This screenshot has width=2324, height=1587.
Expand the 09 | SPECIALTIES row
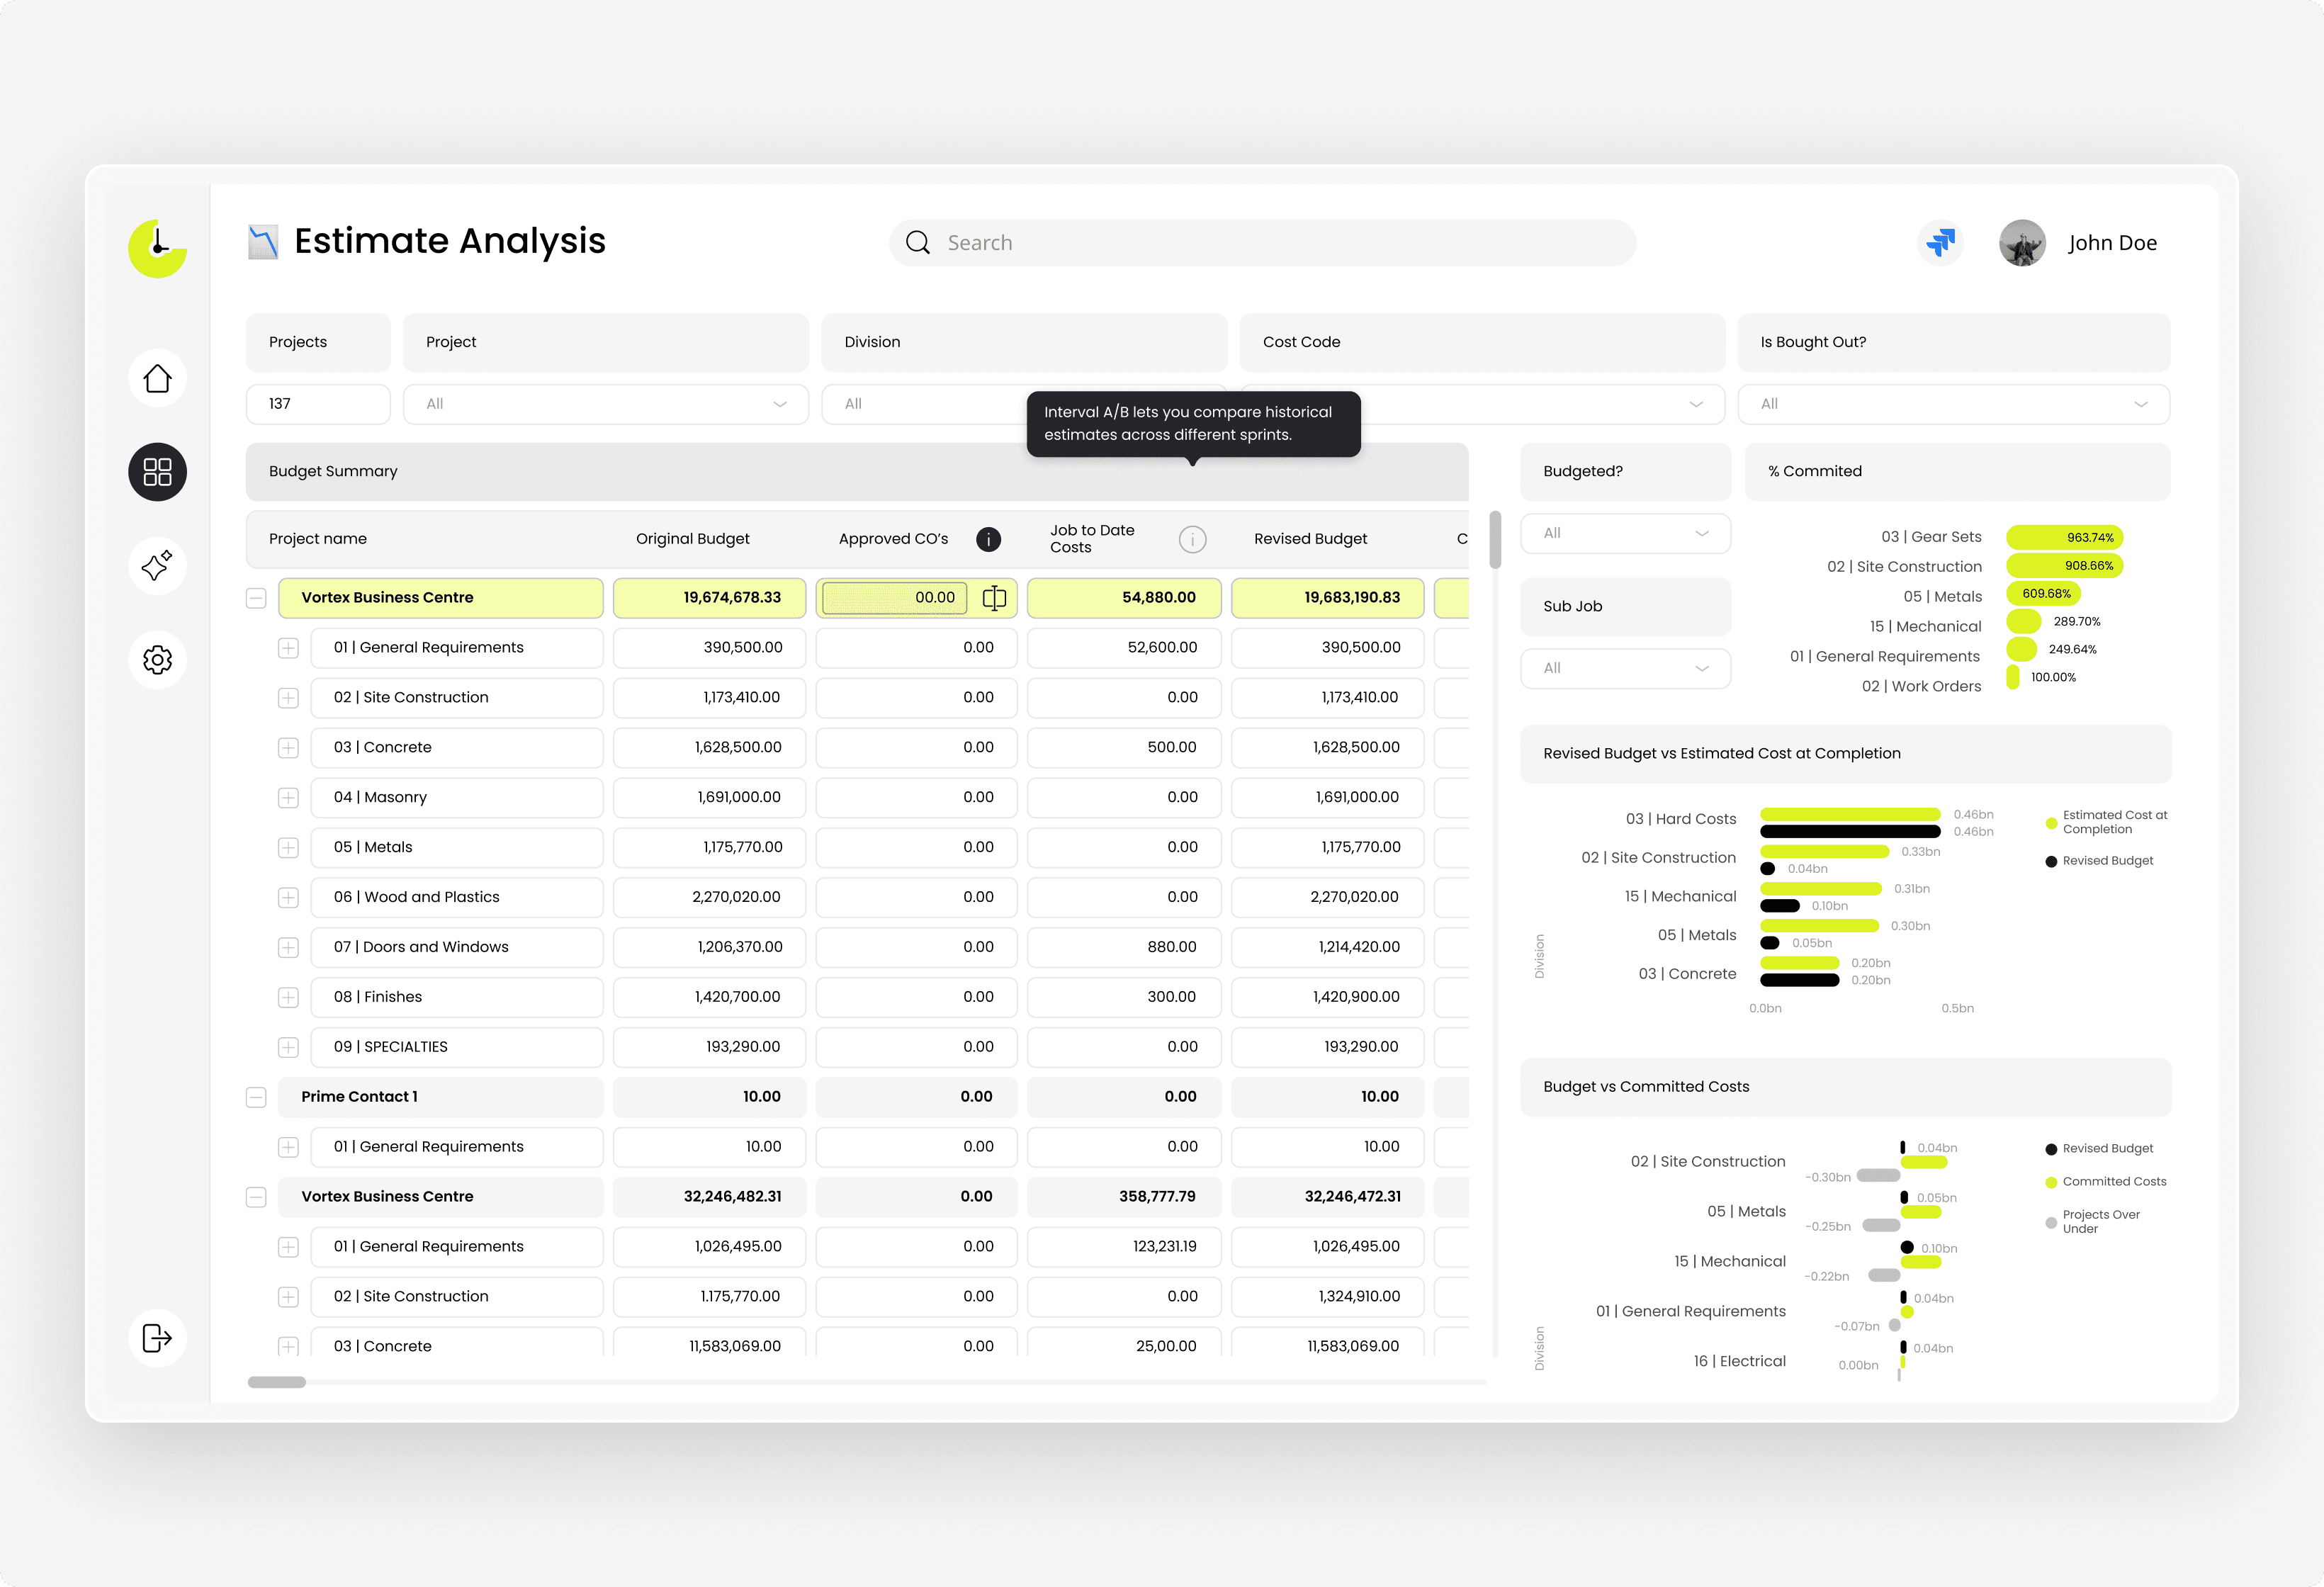[288, 1047]
